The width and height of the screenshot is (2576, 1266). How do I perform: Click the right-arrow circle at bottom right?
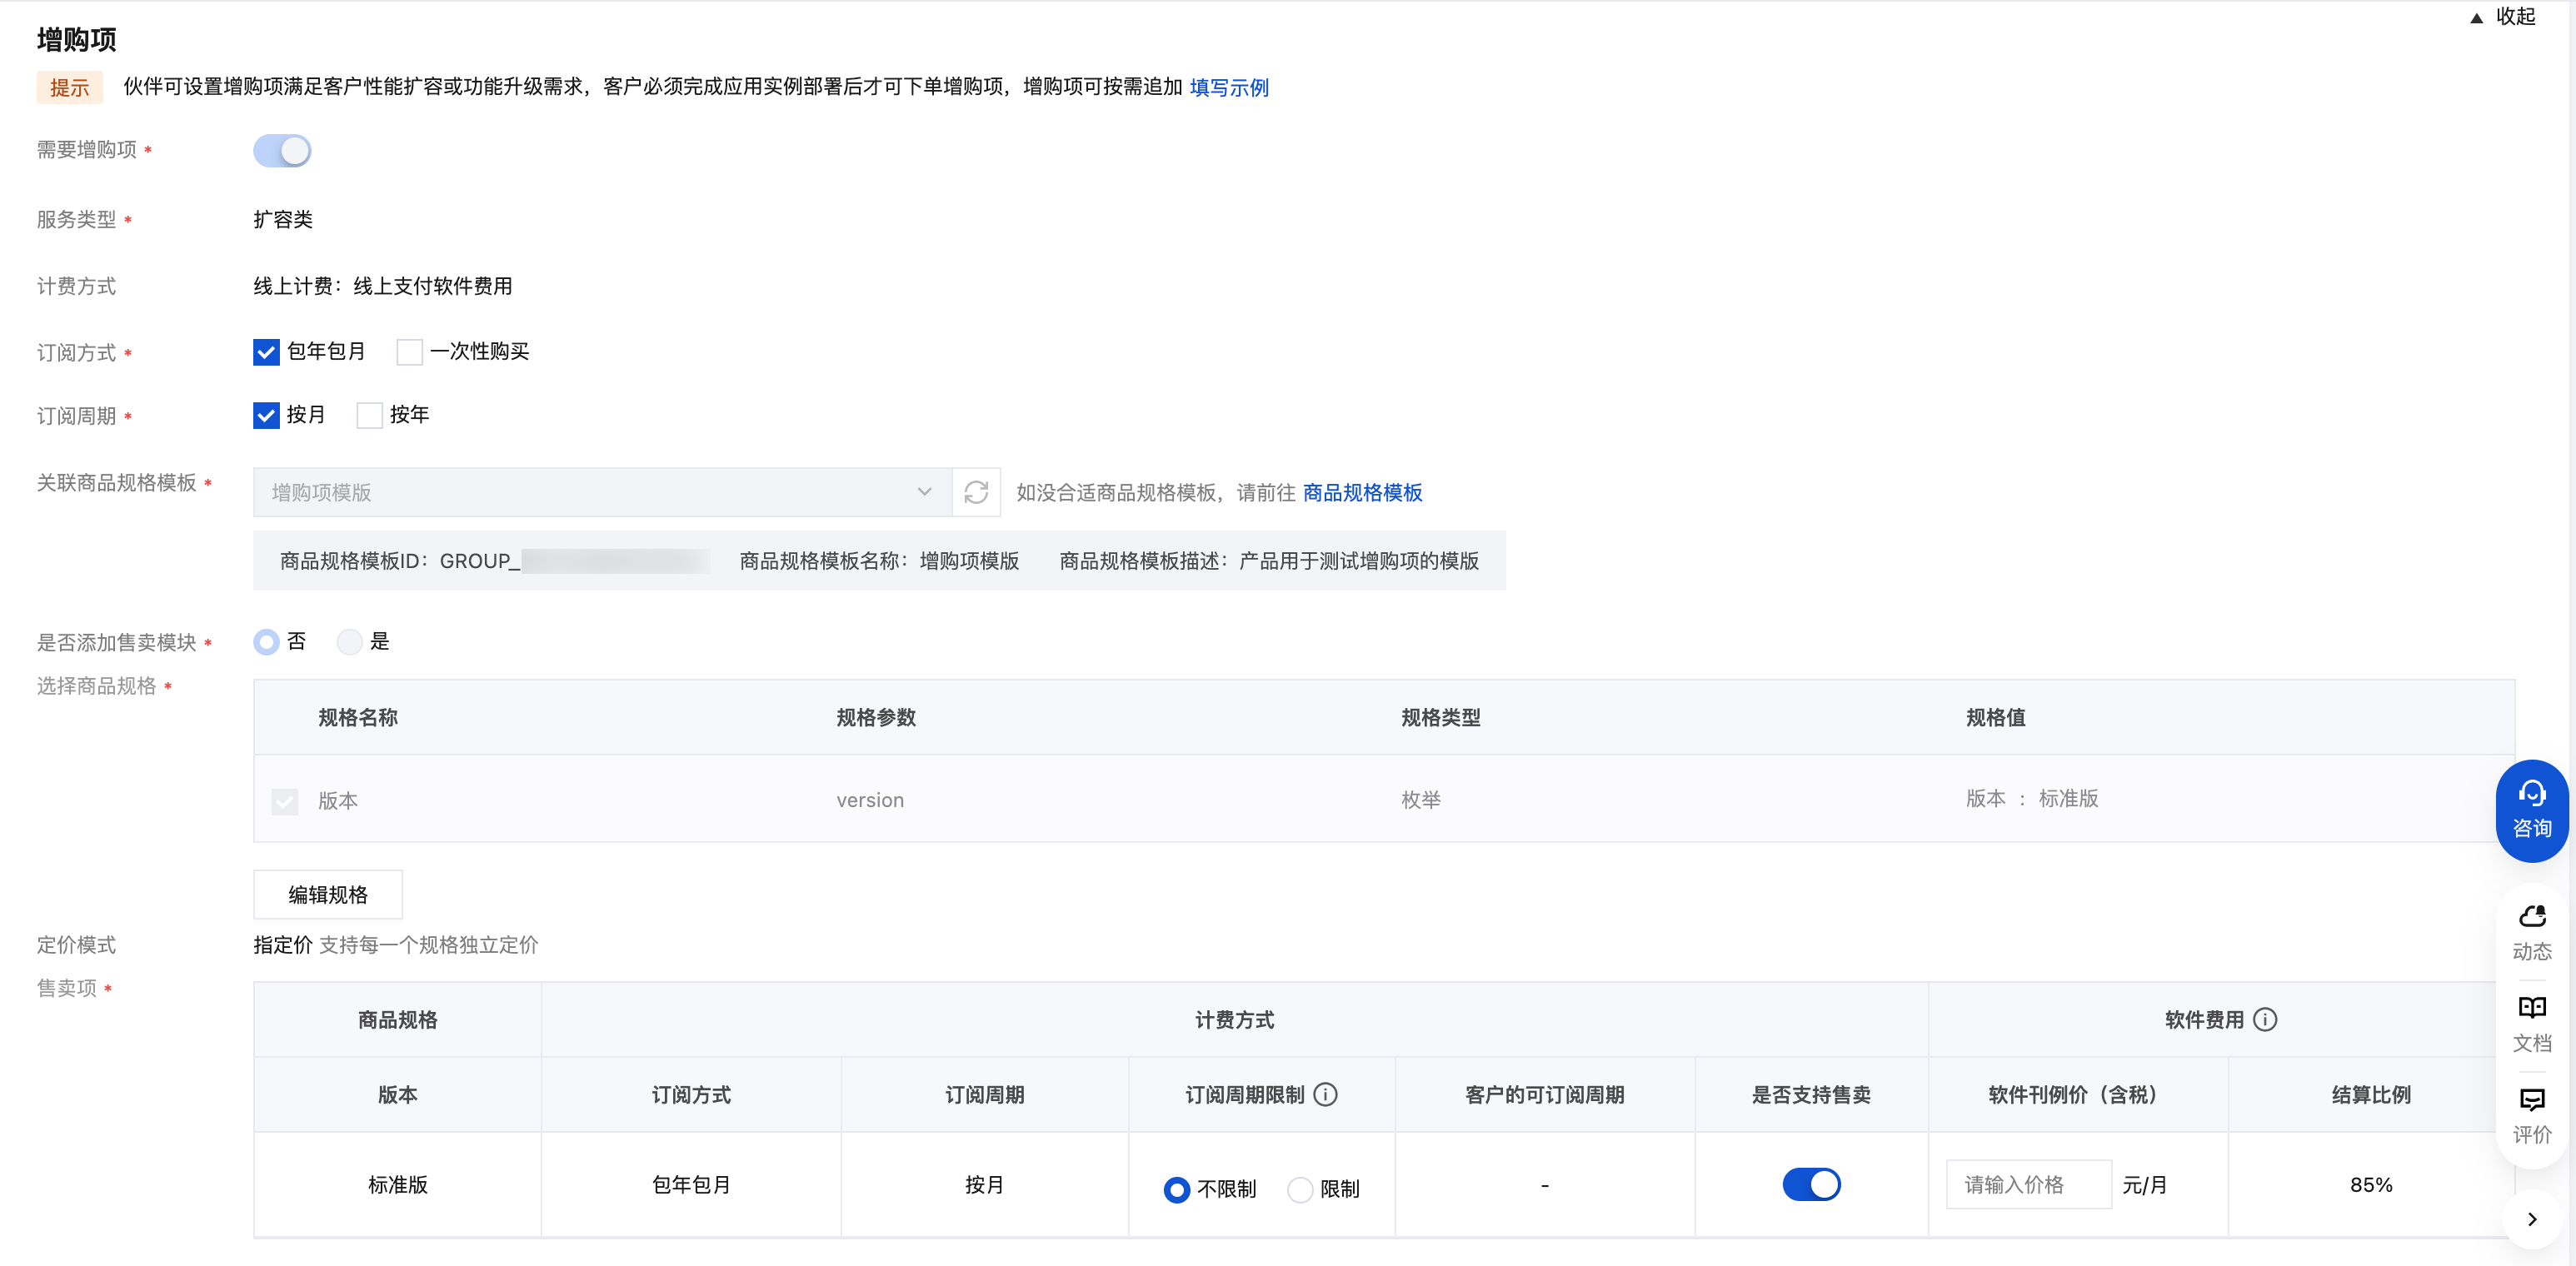point(2531,1219)
